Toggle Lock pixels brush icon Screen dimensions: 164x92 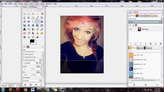tap(133, 25)
